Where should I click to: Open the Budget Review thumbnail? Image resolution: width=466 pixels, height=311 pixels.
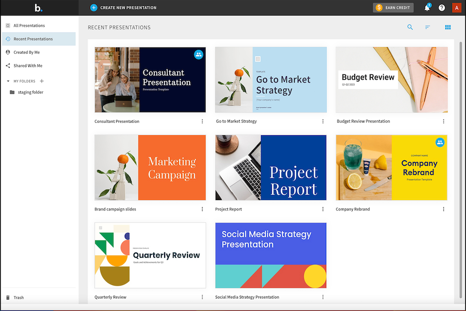coord(392,80)
